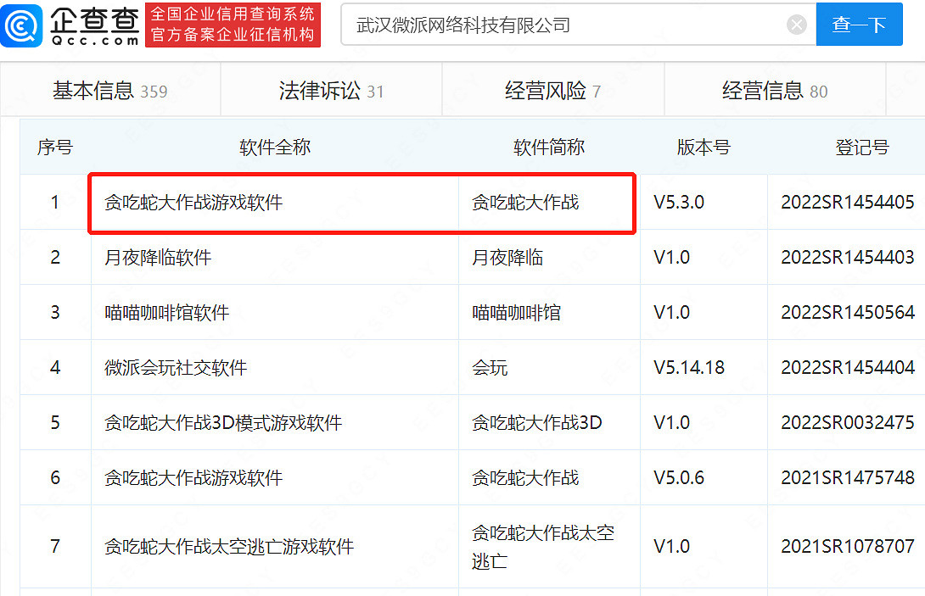Click the 软件全称 column header
The height and width of the screenshot is (596, 925).
(x=275, y=147)
